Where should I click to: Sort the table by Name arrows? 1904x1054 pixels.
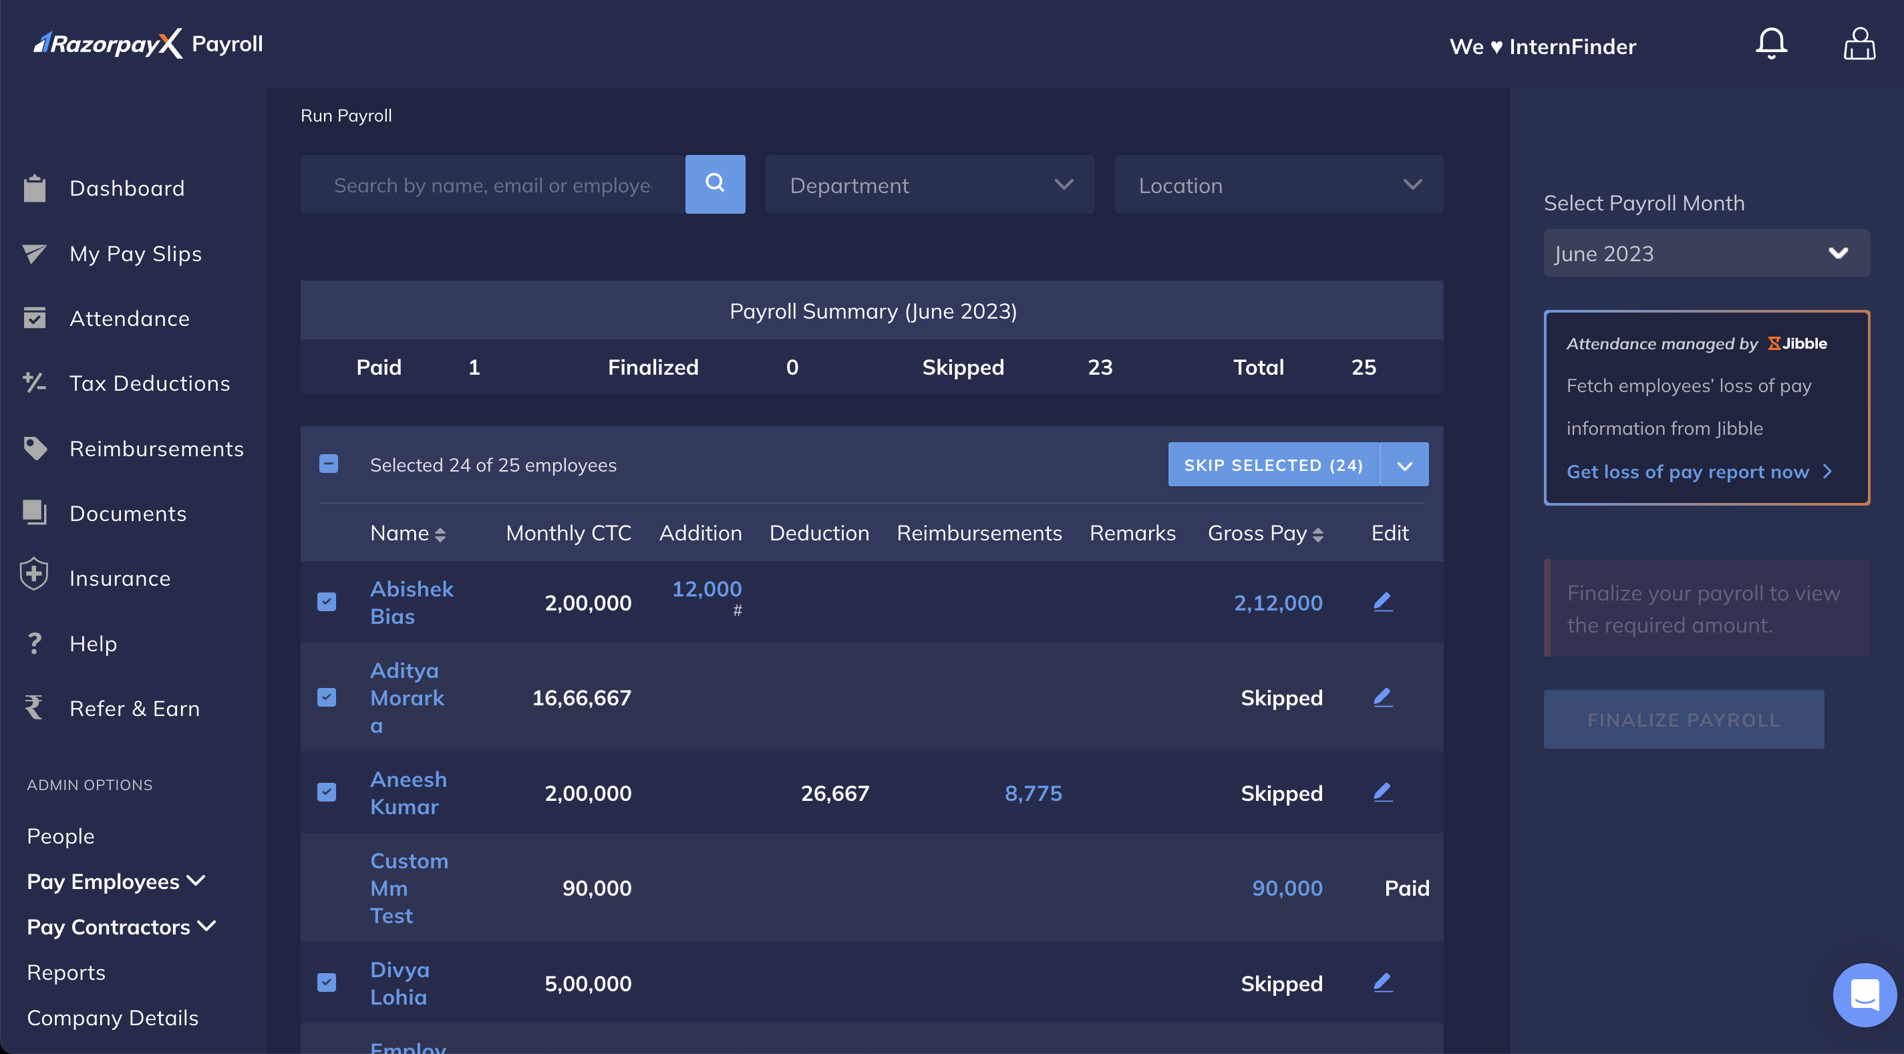(440, 534)
